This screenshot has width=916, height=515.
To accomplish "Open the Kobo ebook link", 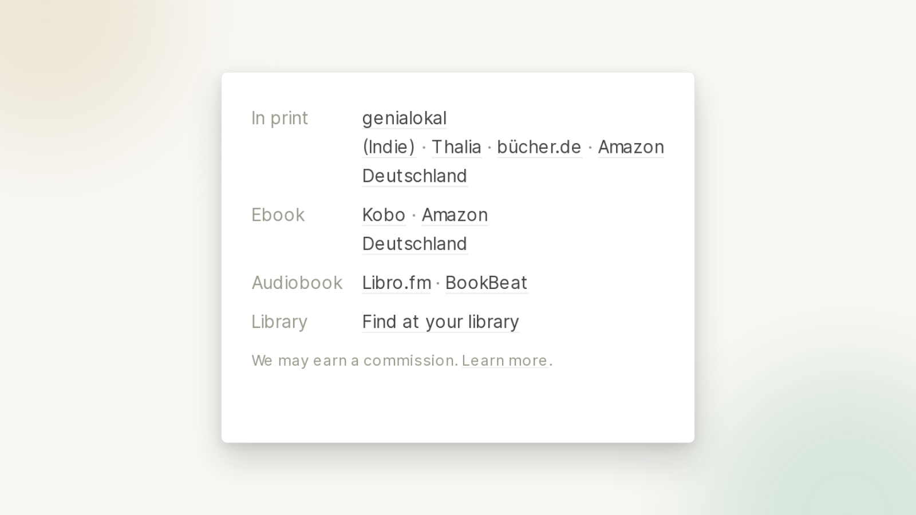I will [384, 215].
